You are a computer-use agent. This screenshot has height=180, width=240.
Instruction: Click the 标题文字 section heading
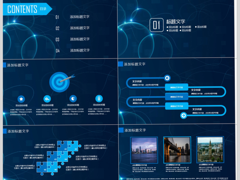tap(176, 22)
